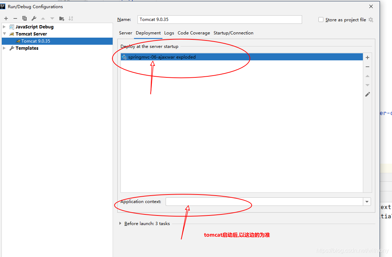Open the Startup/Connection tab
The image size is (392, 257).
pos(233,33)
